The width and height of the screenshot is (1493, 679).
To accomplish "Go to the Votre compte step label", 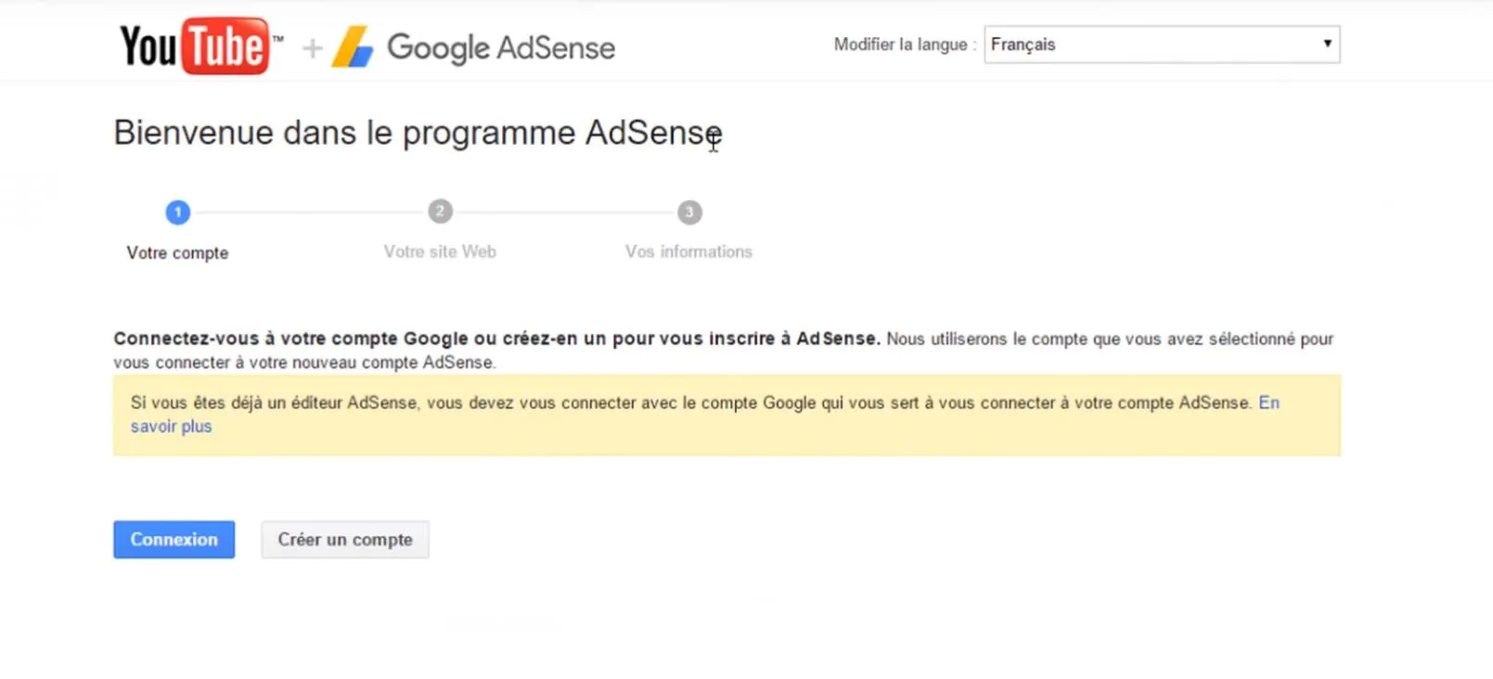I will click(177, 253).
